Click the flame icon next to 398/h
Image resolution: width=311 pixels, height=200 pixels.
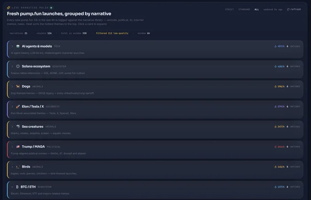275,87
